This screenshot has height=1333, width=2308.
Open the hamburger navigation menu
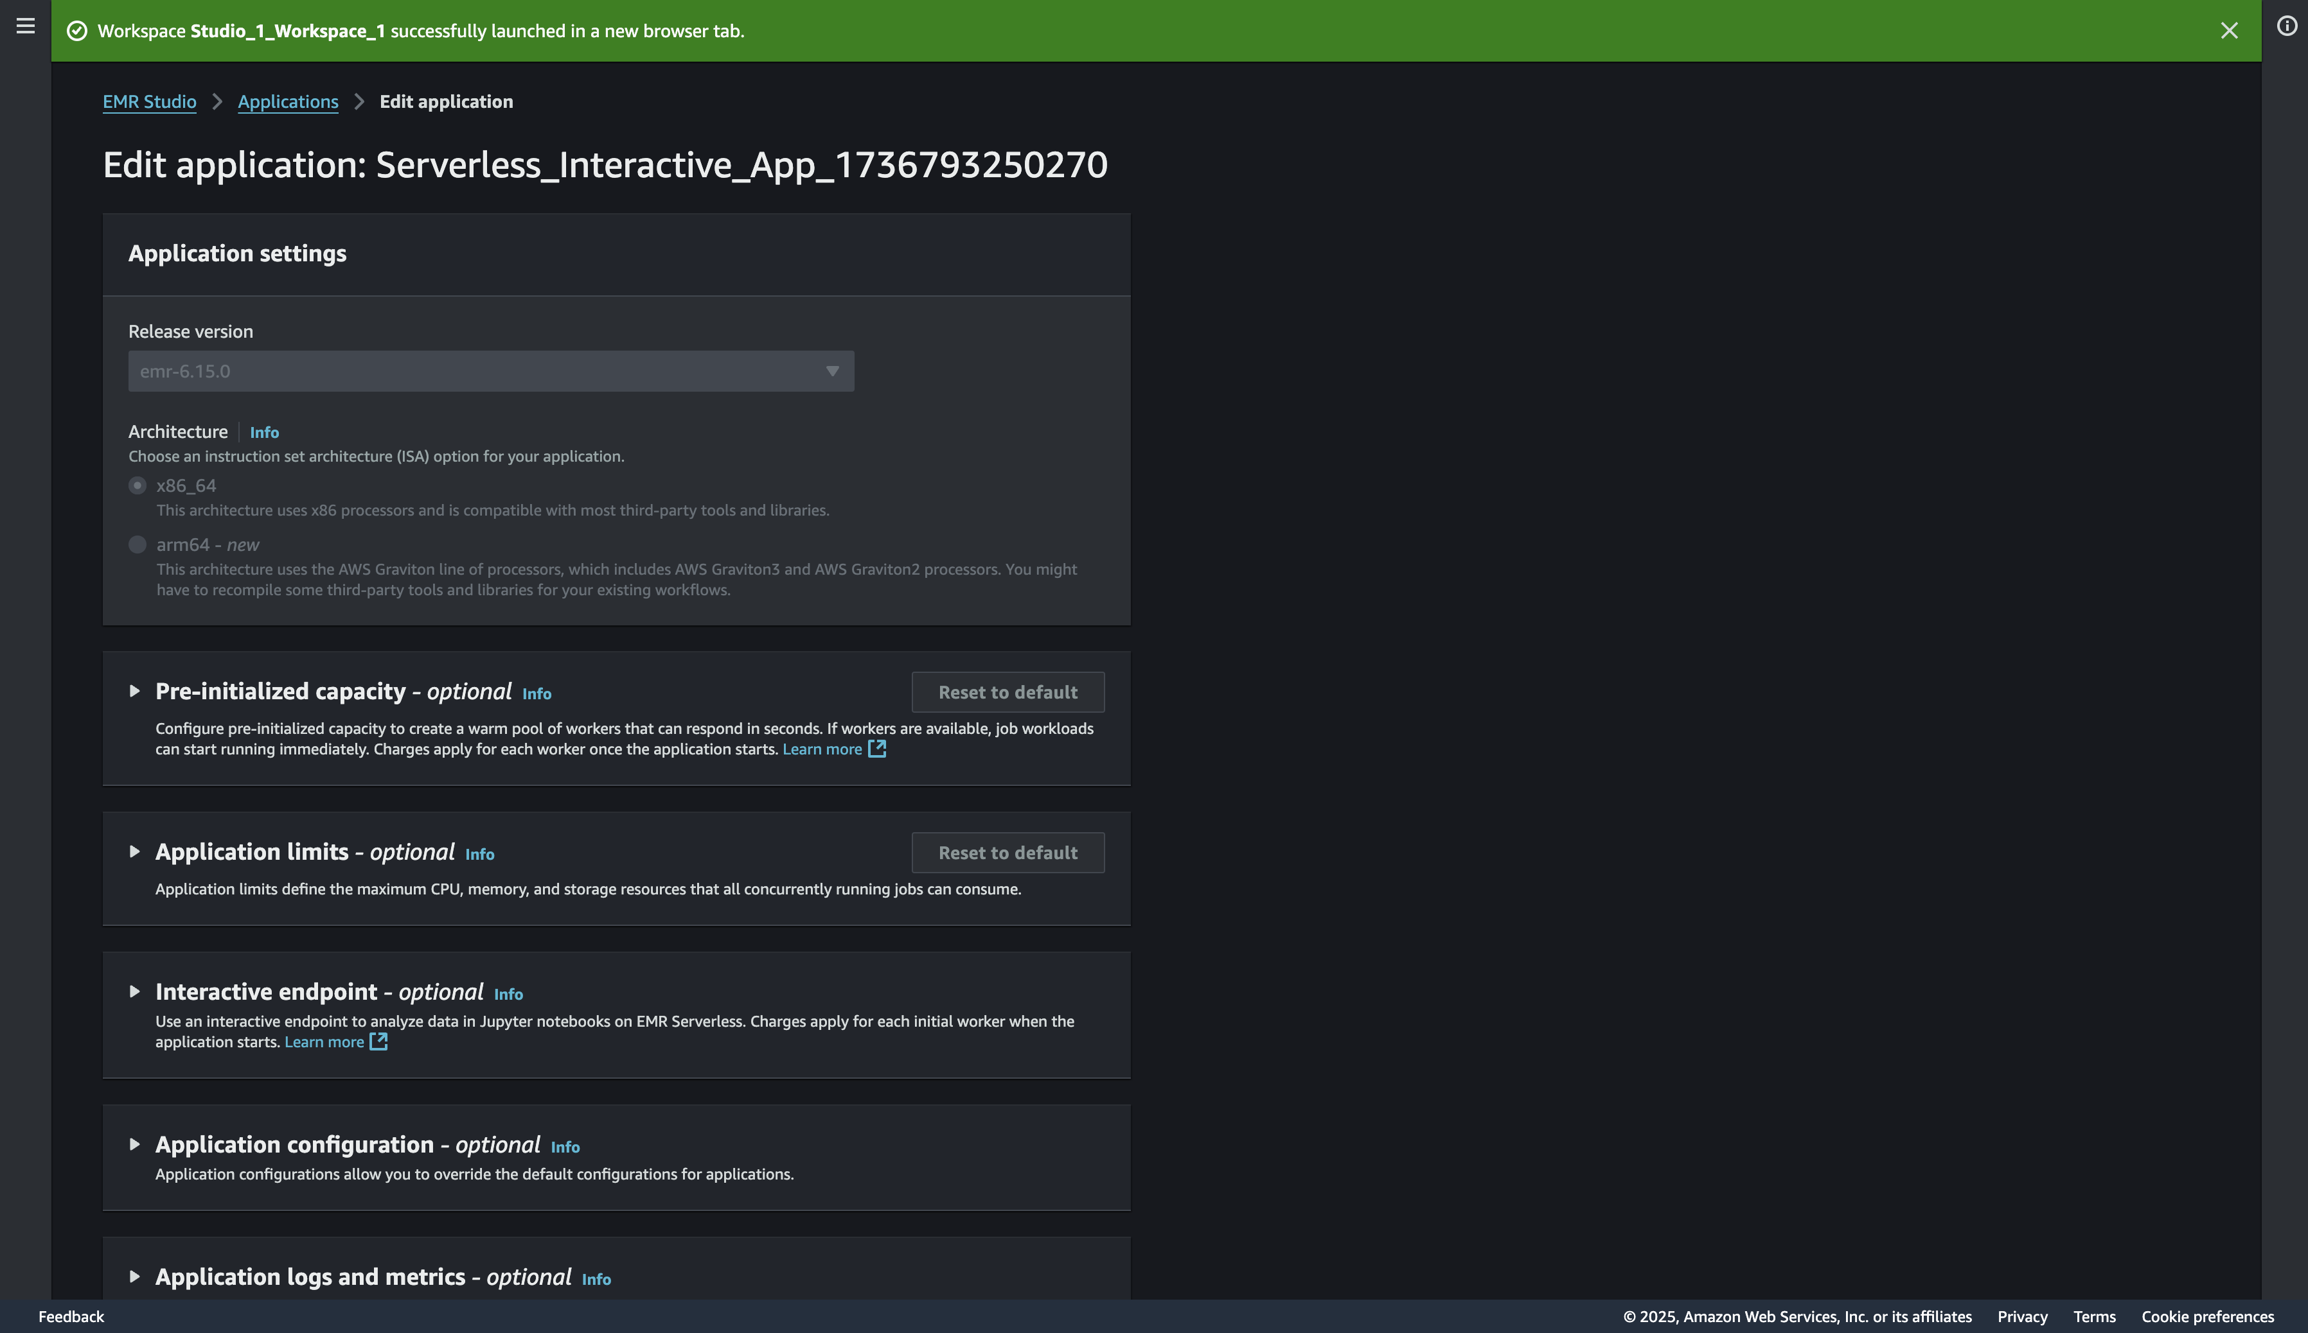click(x=26, y=26)
